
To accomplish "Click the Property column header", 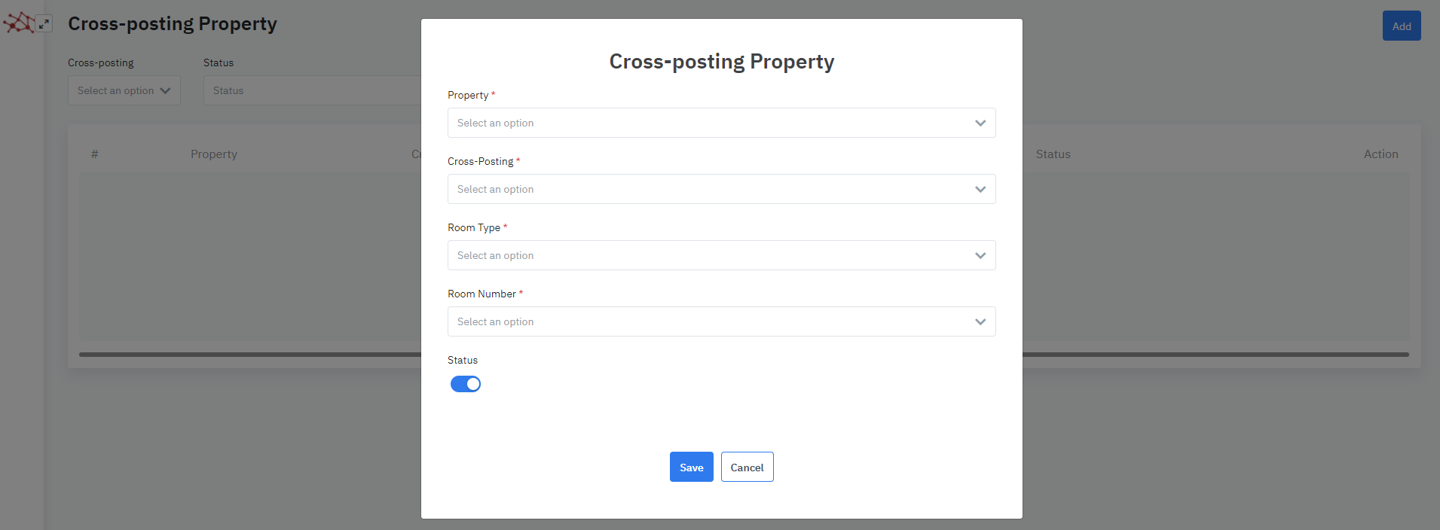I will (x=214, y=154).
